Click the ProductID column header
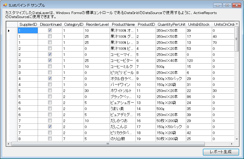The height and width of the screenshot is (159, 244). tap(146, 24)
